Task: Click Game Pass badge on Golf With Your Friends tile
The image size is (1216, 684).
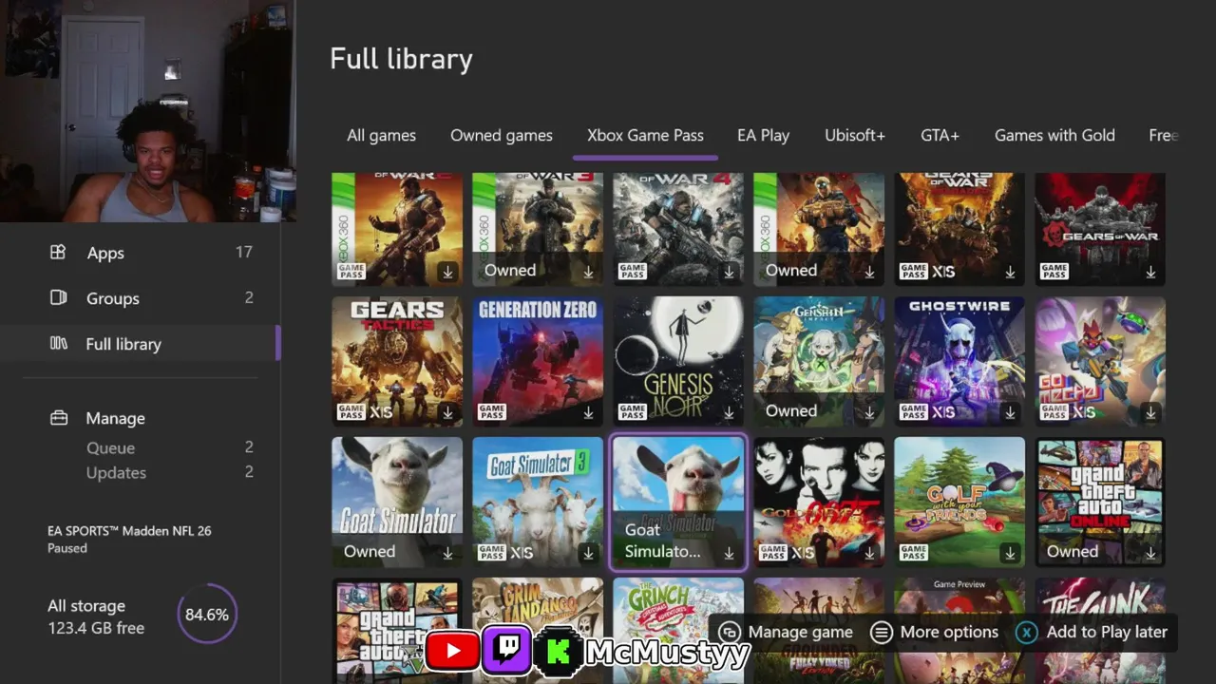Action: (914, 553)
